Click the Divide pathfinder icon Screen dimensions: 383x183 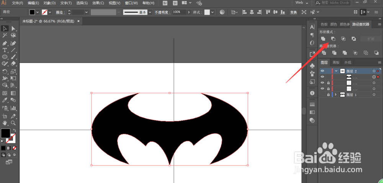point(324,53)
